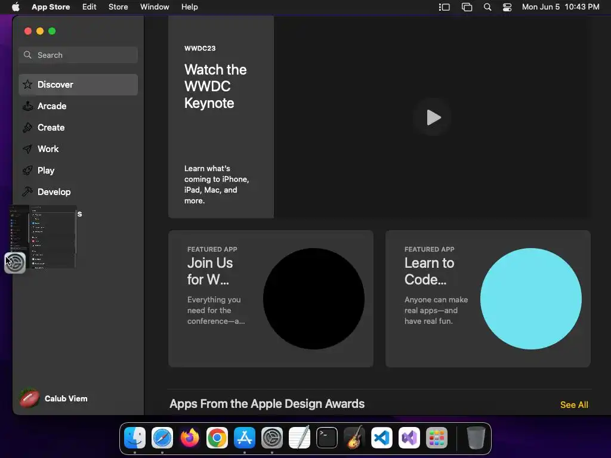Open TextEdit from the Dock

pos(300,438)
